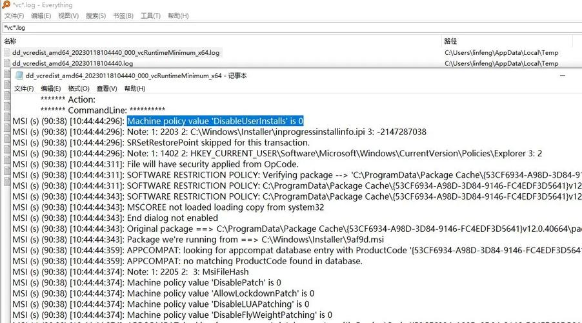Click the Everything search box containing *vc*.log
Image resolution: width=582 pixels, height=323 pixels.
(292, 28)
